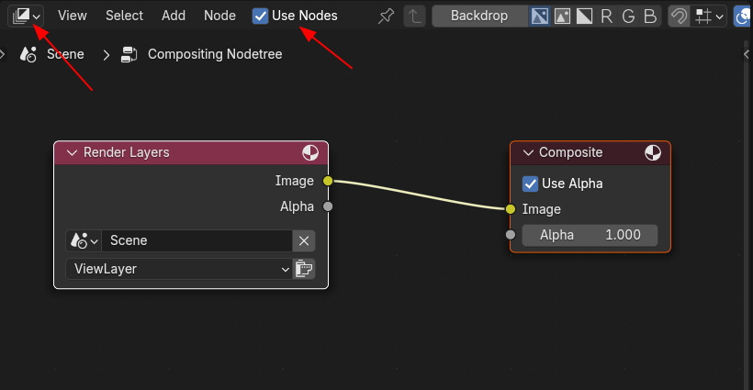Image resolution: width=753 pixels, height=390 pixels.
Task: Click the Render Layers Image output socket
Action: click(x=328, y=181)
